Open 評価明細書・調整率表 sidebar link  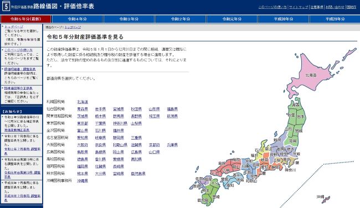click(x=20, y=69)
